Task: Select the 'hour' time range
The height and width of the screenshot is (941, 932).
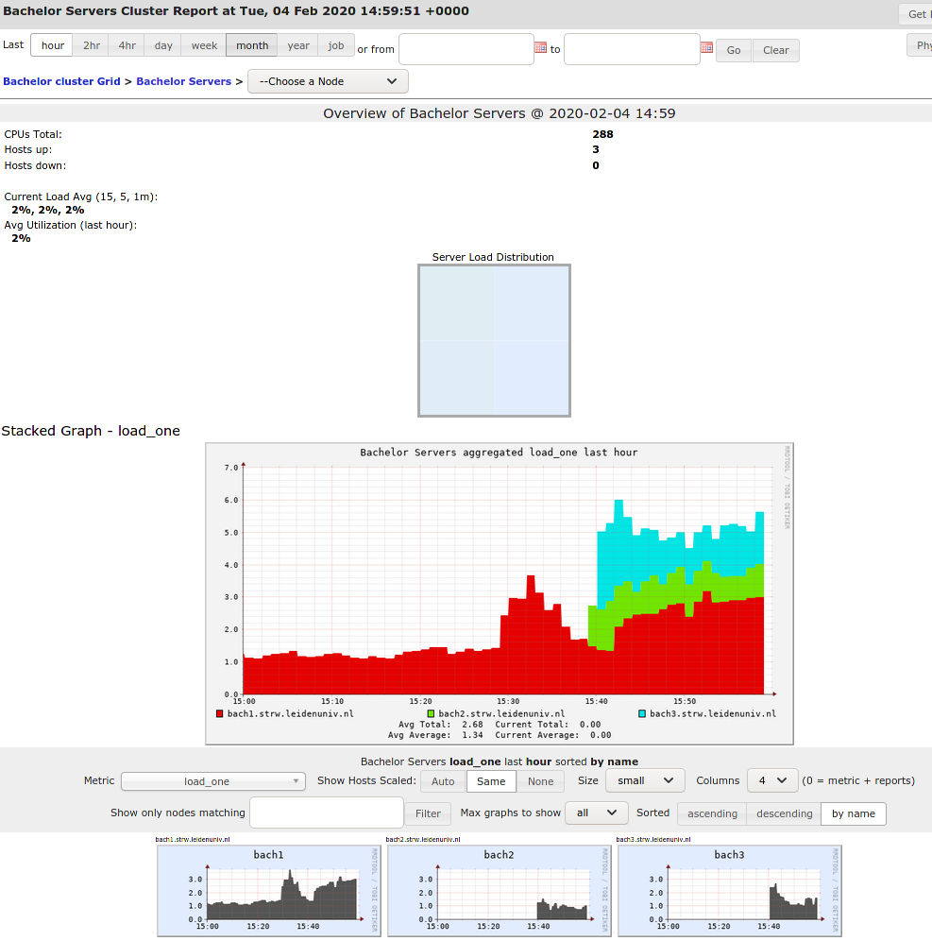Action: coord(53,45)
